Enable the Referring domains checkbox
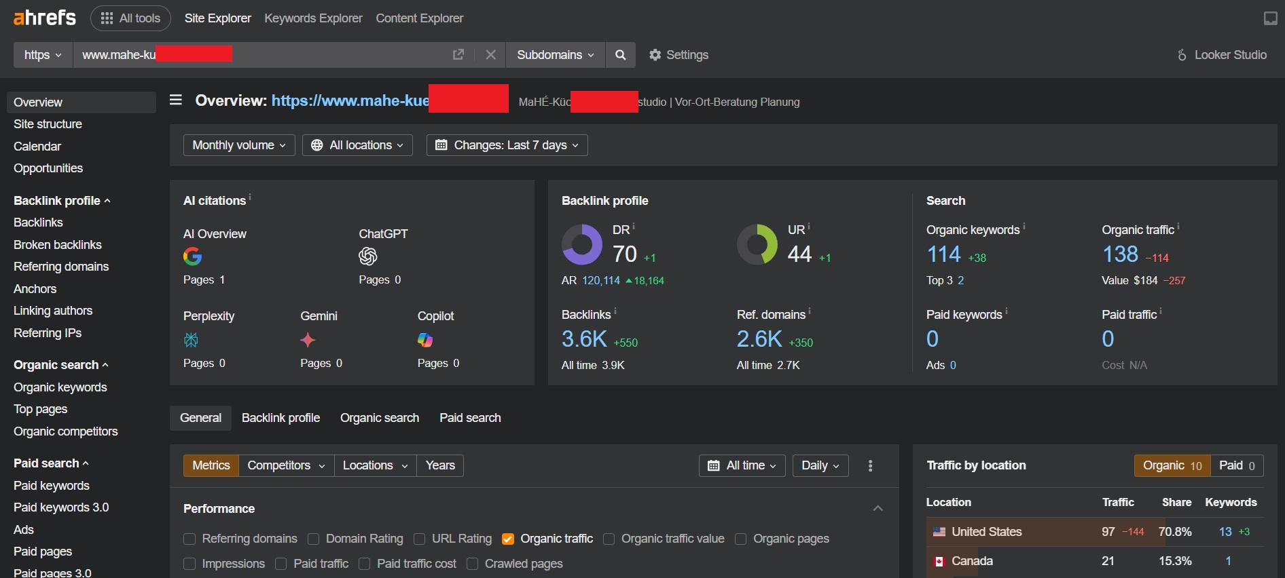The width and height of the screenshot is (1285, 578). [x=190, y=539]
